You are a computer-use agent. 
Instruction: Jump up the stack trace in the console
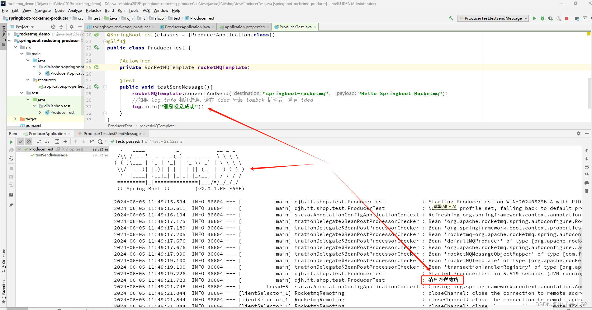(x=587, y=150)
